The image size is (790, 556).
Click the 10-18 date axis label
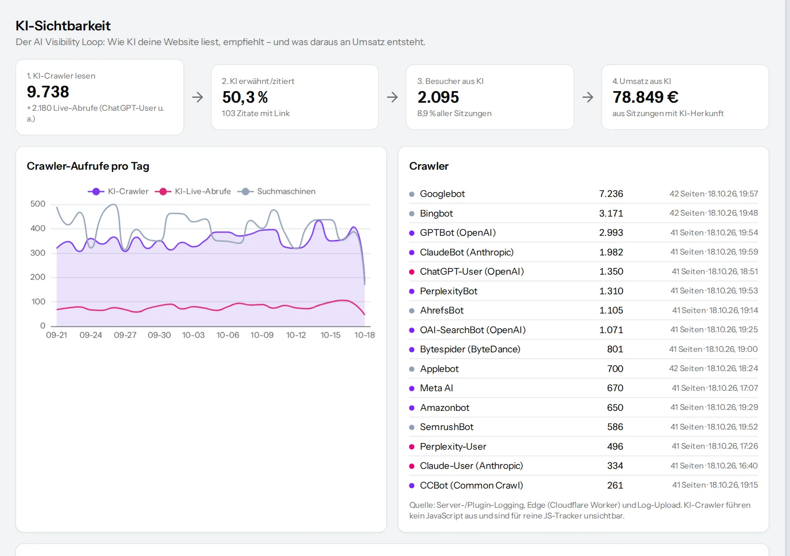click(364, 335)
